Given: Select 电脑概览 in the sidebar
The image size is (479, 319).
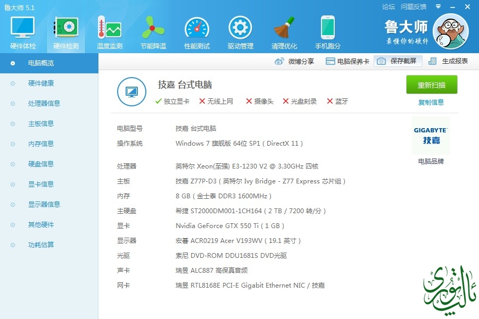Looking at the screenshot, I should coord(49,63).
